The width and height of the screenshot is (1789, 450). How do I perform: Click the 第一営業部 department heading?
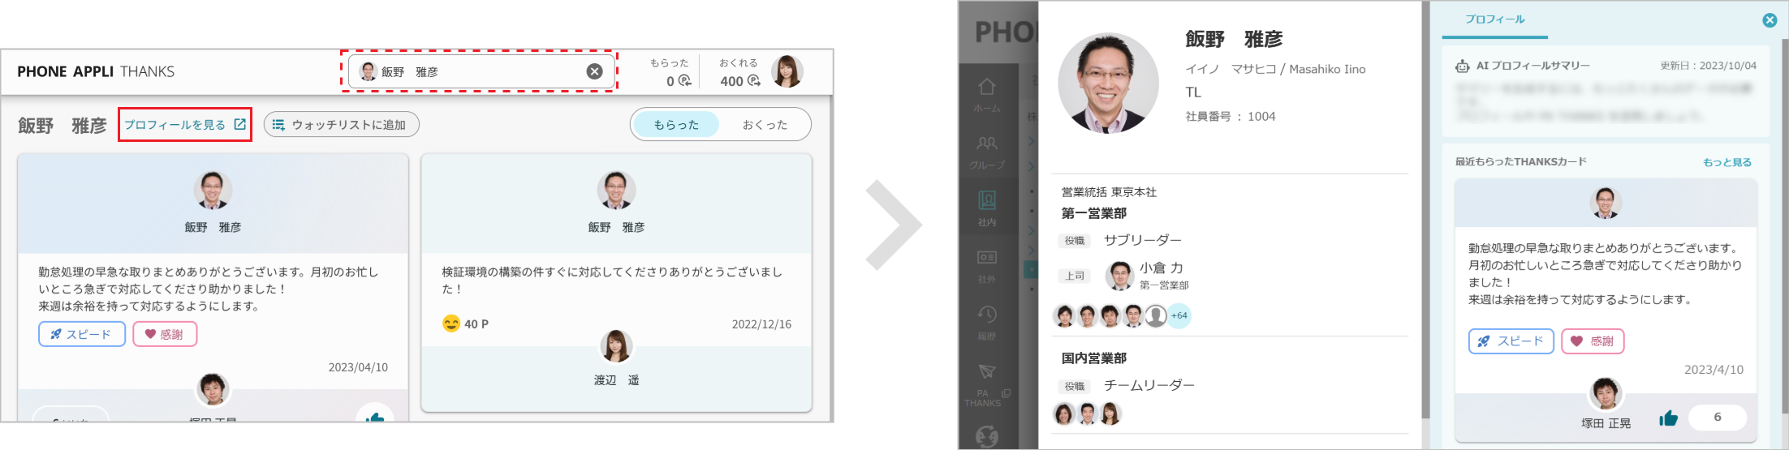1093,213
